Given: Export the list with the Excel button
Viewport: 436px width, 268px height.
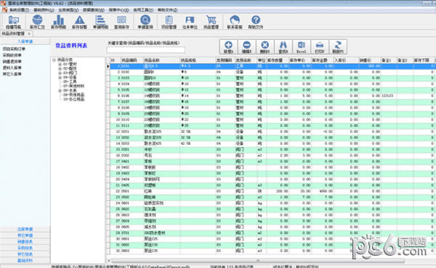Looking at the screenshot, I should (x=302, y=46).
